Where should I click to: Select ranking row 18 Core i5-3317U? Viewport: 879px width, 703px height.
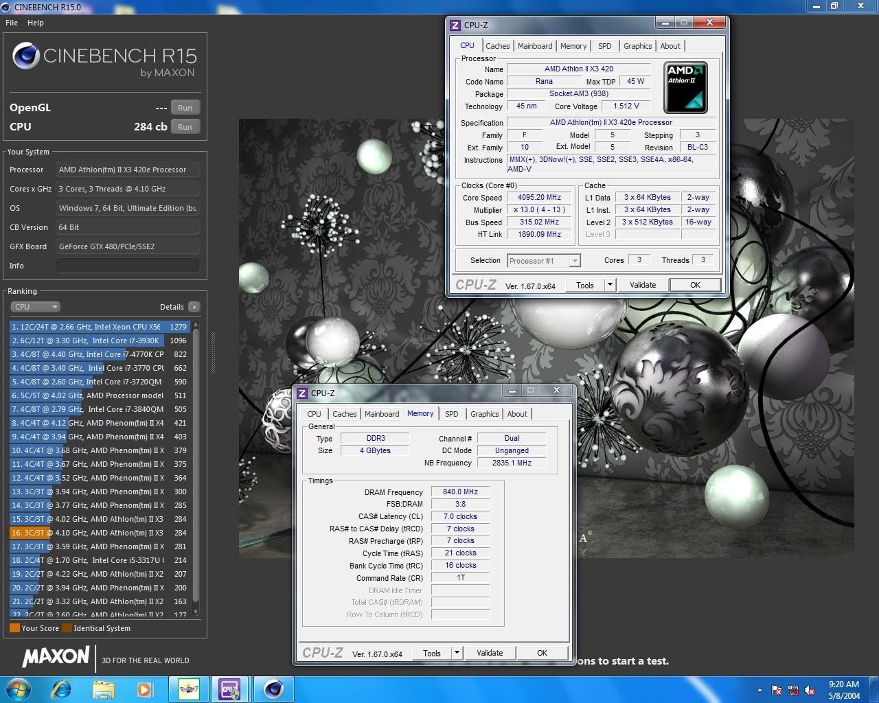[x=100, y=560]
